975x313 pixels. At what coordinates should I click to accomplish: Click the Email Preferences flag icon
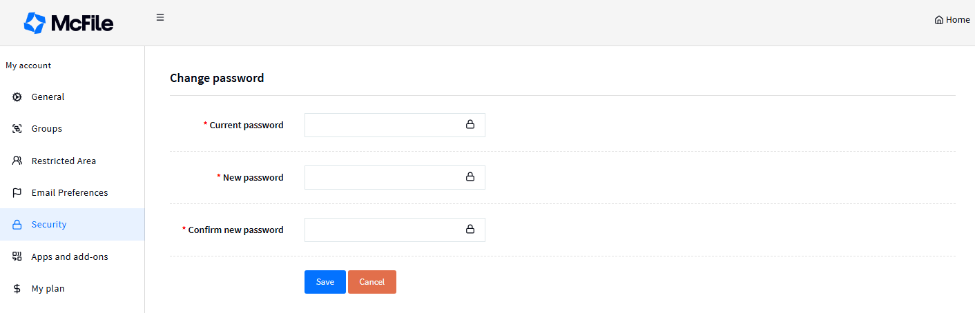[x=17, y=192]
